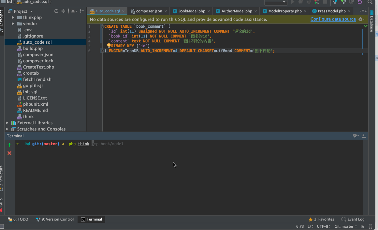Close the auto_code.sql tab

[x=124, y=11]
